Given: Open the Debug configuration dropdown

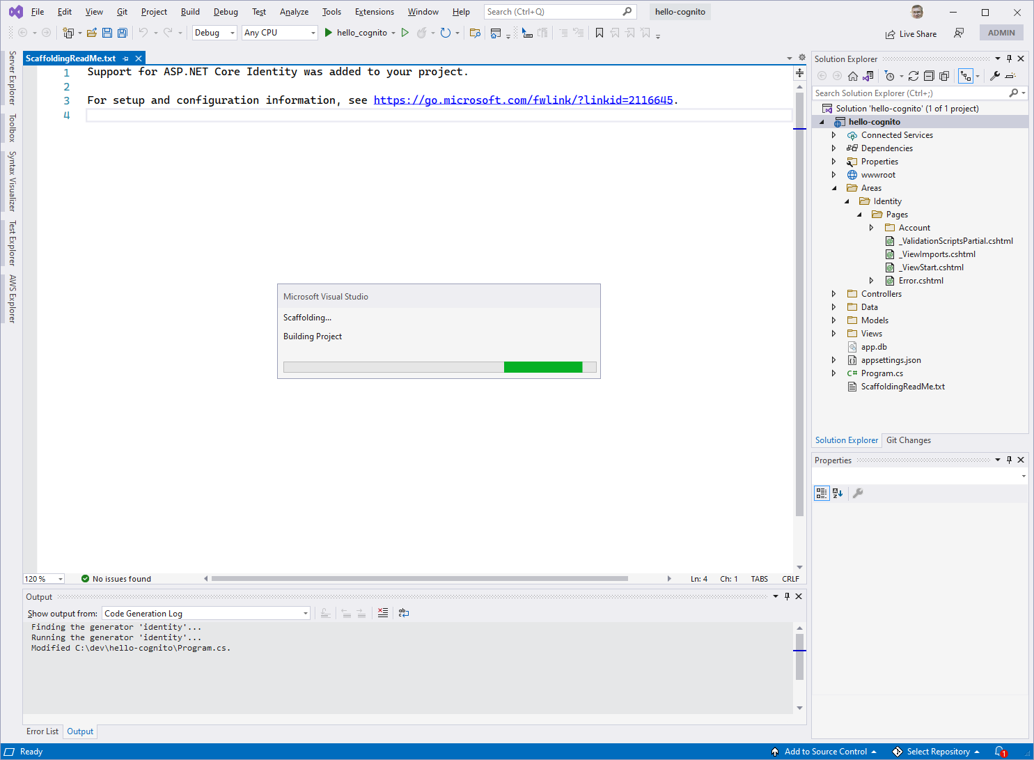Looking at the screenshot, I should click(214, 33).
